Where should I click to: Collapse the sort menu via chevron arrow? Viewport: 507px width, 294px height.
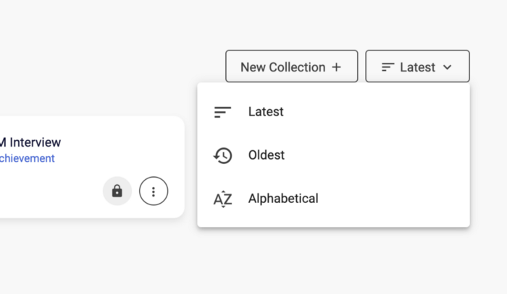[x=447, y=67]
